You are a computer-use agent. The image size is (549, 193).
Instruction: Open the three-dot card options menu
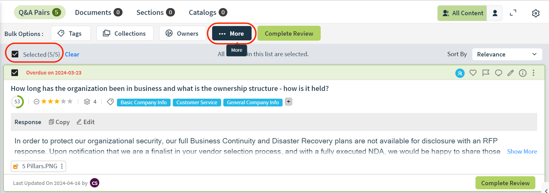point(533,73)
